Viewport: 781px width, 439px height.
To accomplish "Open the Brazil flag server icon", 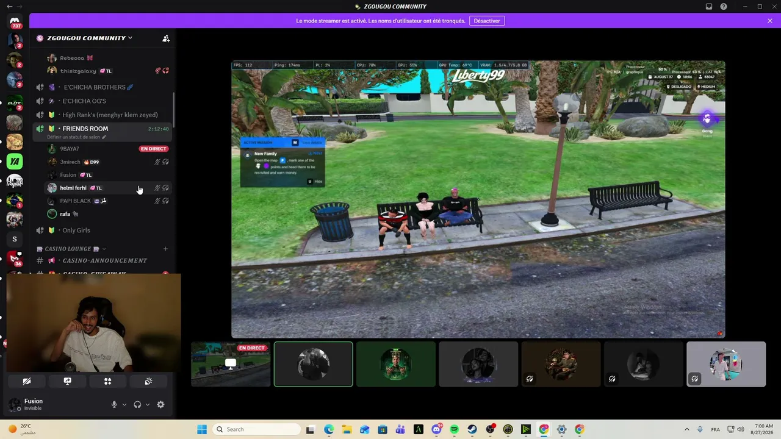I will [x=15, y=201].
